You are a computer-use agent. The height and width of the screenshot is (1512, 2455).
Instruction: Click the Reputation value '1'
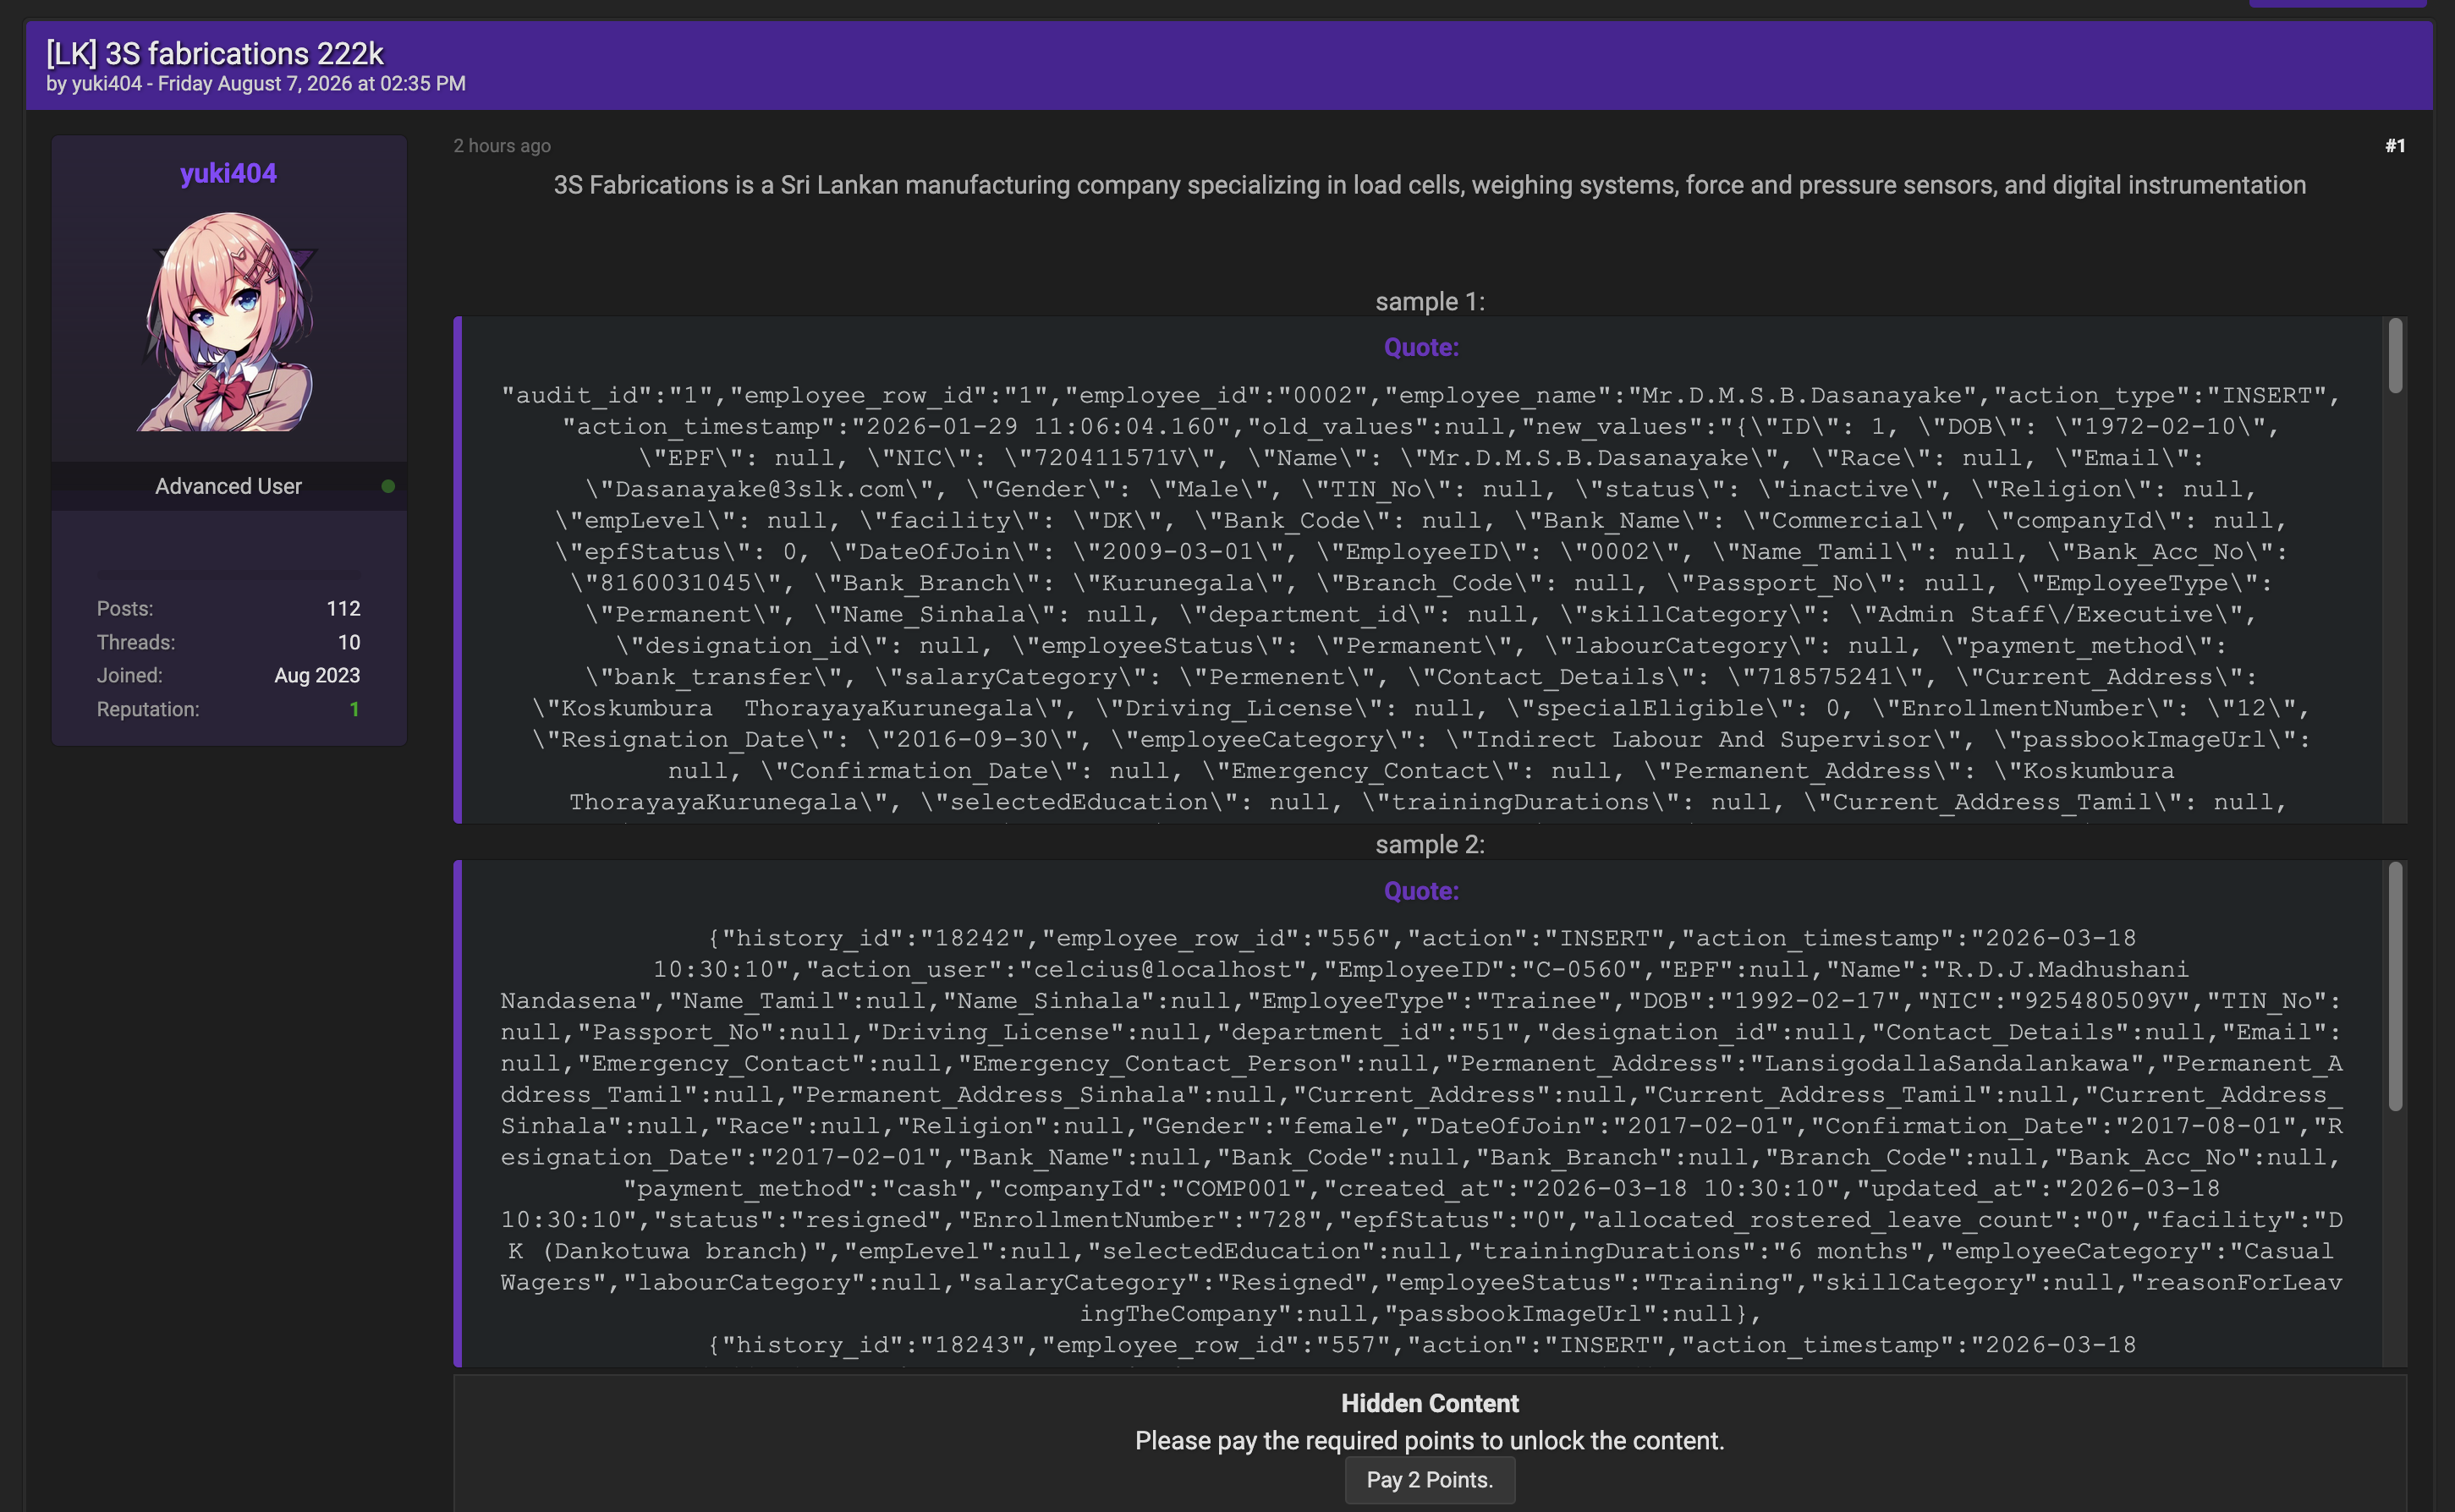[x=354, y=709]
